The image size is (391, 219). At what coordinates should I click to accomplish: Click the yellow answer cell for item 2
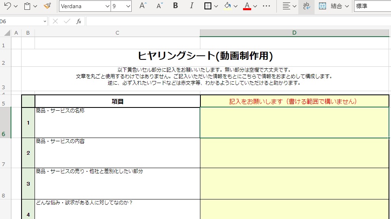pyautogui.click(x=295, y=153)
